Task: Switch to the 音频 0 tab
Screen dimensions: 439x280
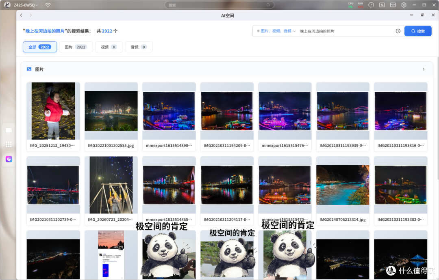Action: coord(139,47)
